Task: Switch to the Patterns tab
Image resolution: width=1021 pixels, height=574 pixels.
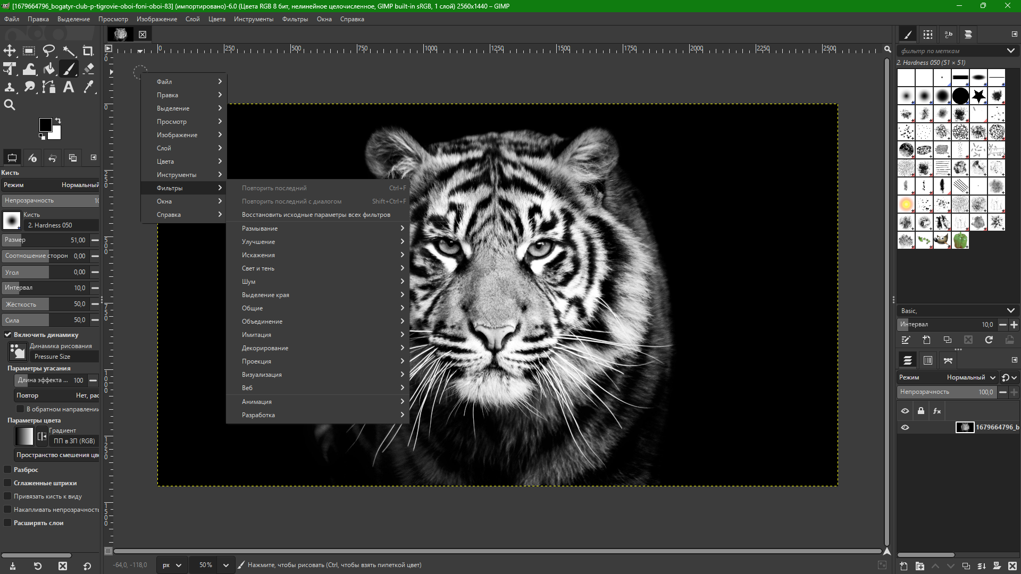Action: (x=928, y=35)
